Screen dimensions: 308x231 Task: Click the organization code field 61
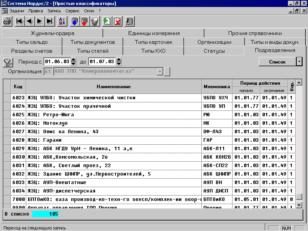(x=48, y=72)
